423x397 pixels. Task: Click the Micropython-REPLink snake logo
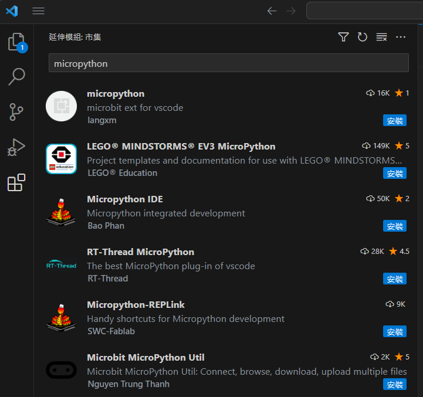pos(61,317)
